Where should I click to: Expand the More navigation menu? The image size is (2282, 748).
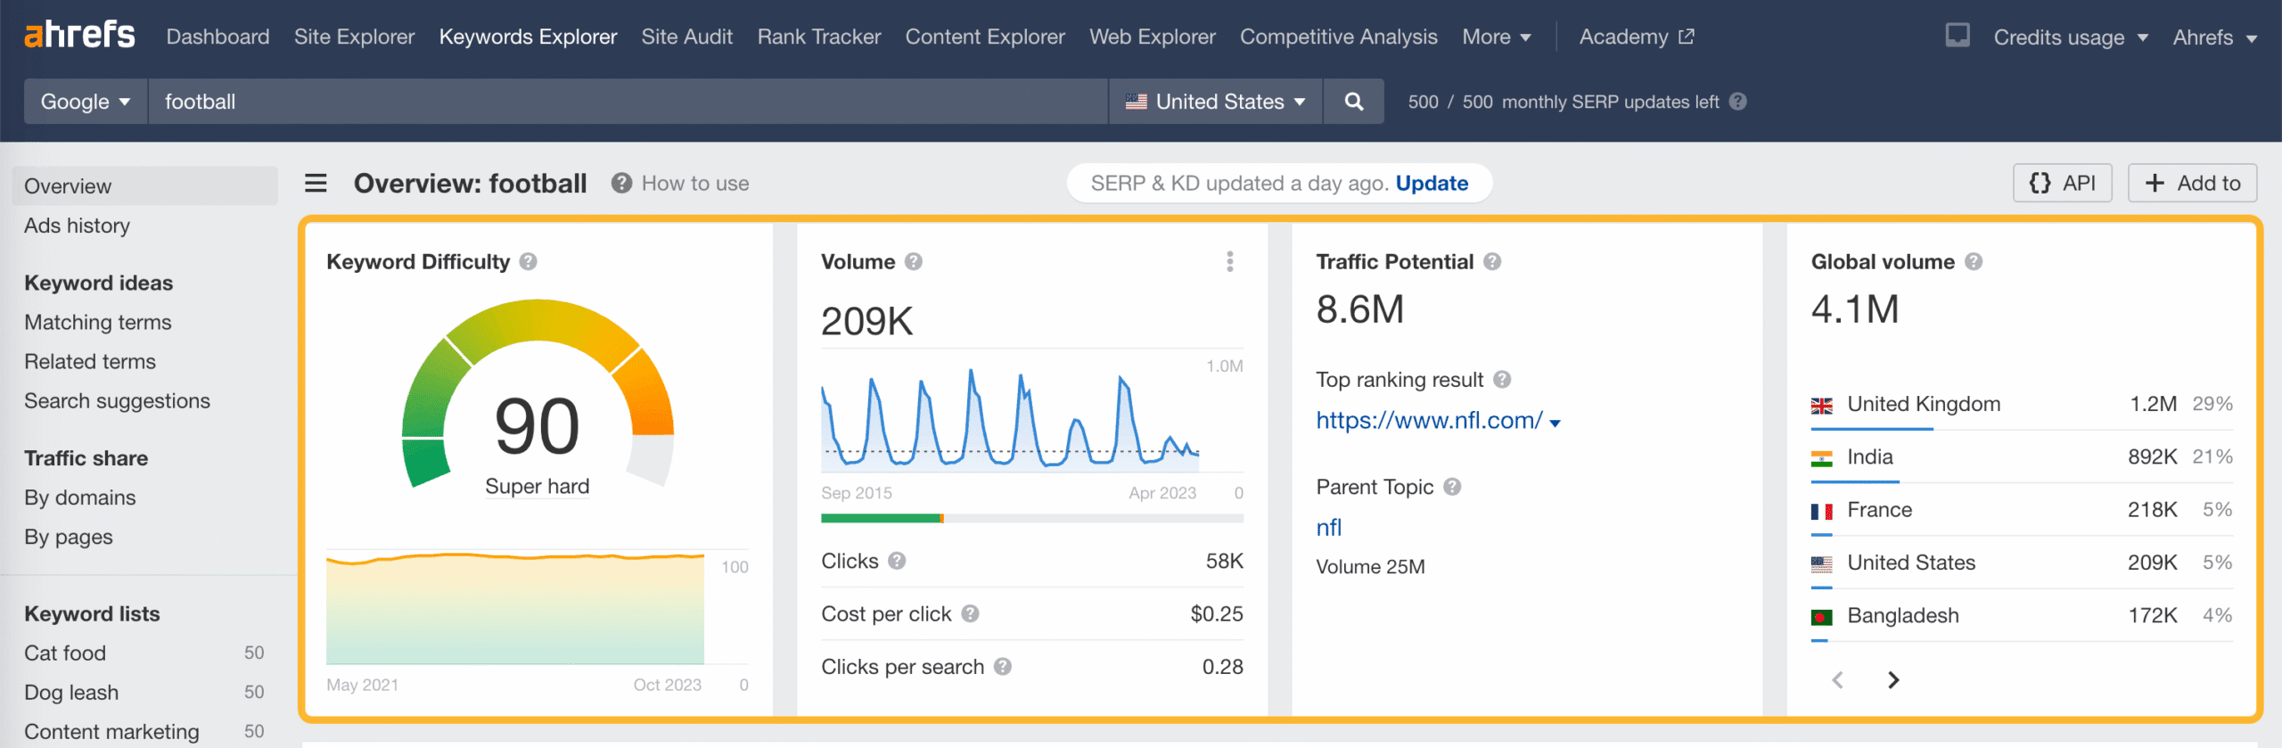1496,37
